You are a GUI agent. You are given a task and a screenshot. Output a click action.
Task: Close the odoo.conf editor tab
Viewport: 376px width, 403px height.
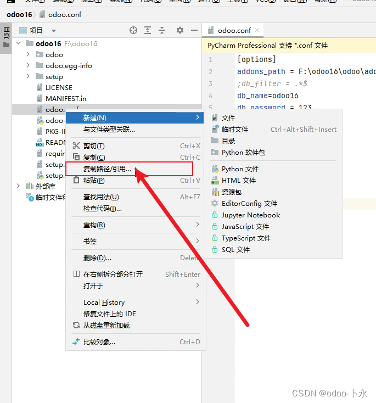coord(257,30)
